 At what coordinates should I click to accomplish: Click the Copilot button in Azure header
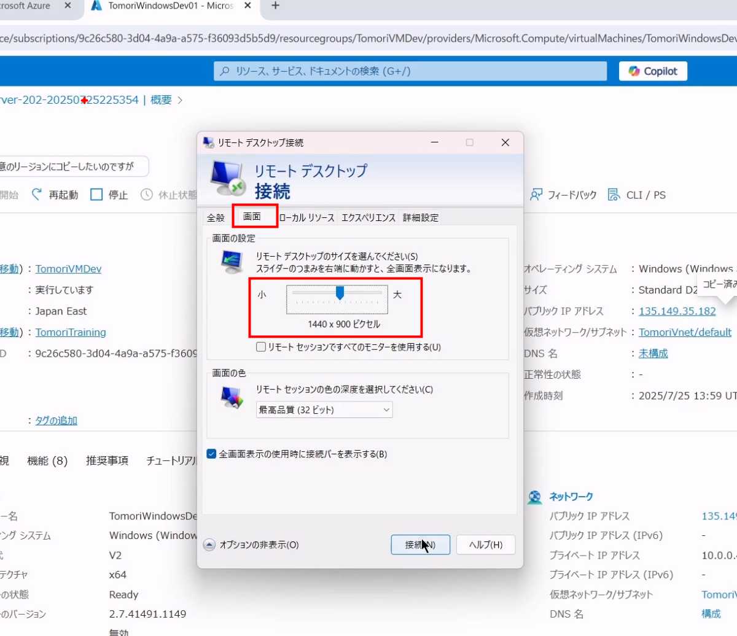652,71
